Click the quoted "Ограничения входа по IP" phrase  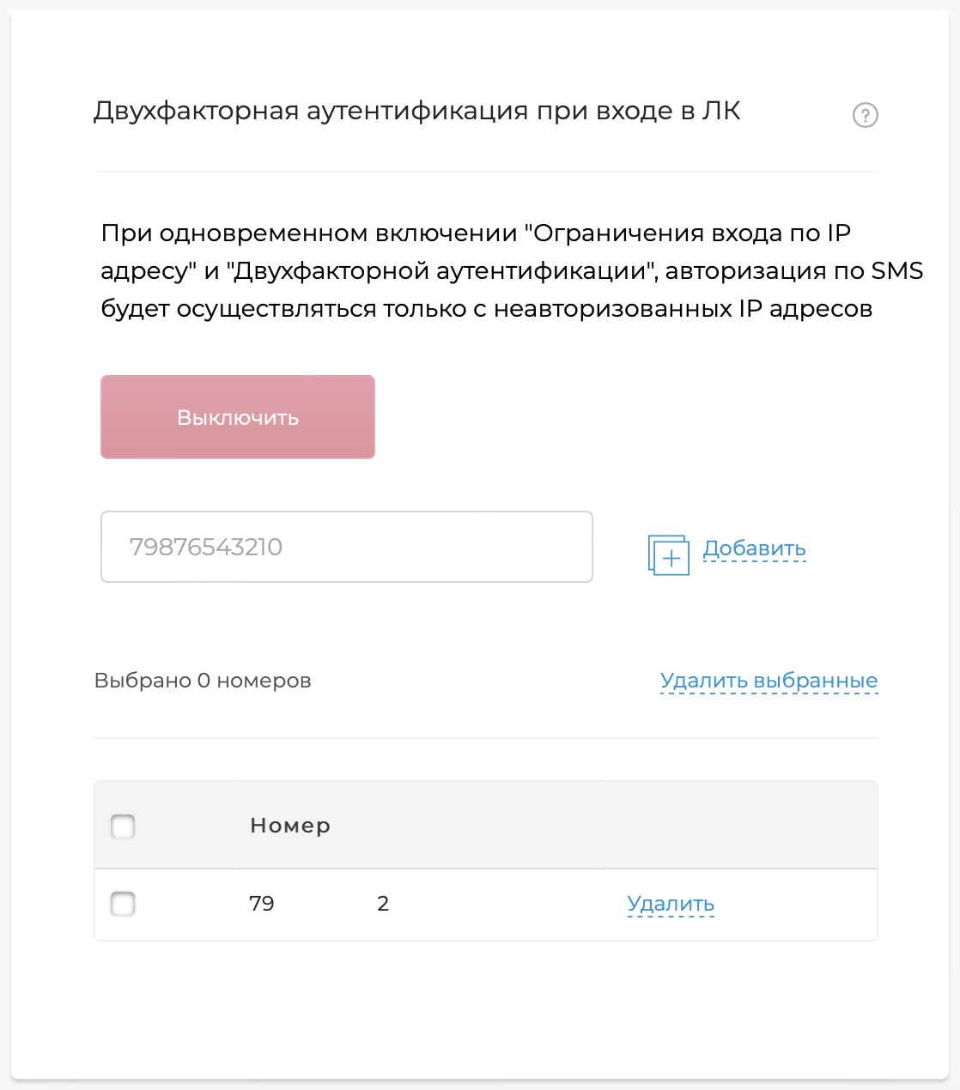coord(687,233)
